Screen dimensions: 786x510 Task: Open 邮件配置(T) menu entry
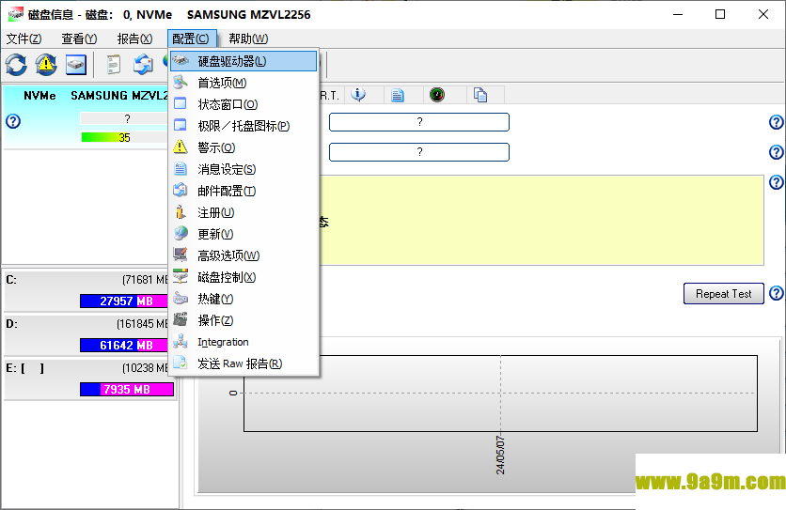[x=244, y=191]
